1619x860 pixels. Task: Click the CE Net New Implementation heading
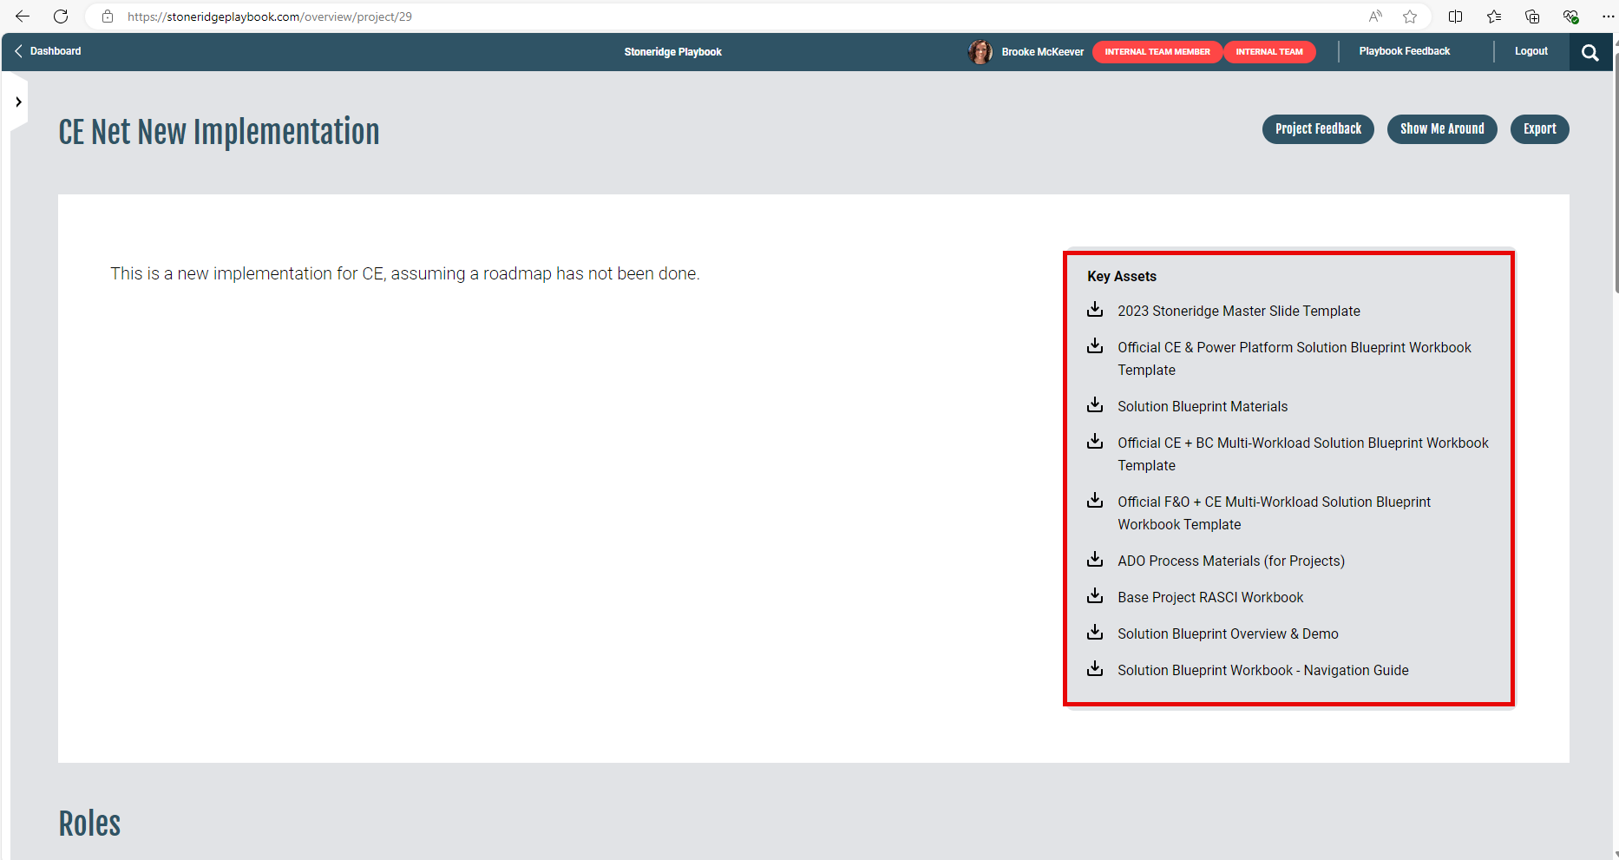[x=219, y=132]
